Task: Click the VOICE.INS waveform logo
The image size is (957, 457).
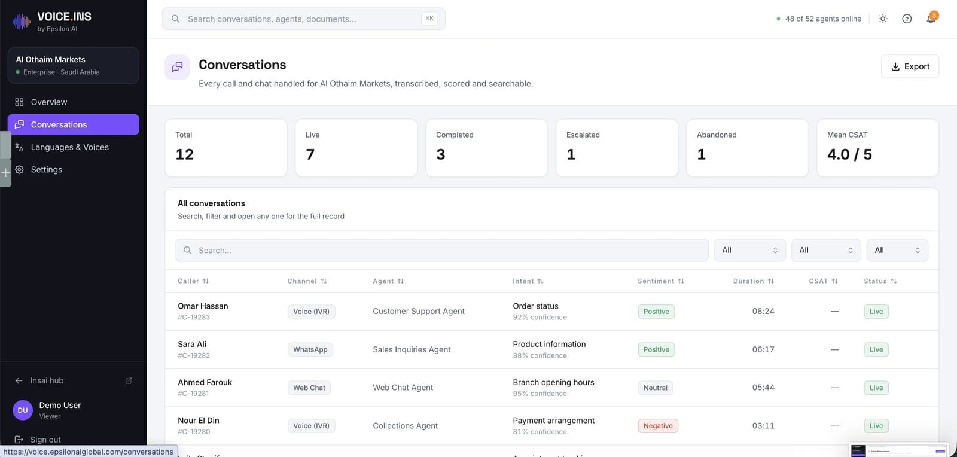Action: (22, 22)
